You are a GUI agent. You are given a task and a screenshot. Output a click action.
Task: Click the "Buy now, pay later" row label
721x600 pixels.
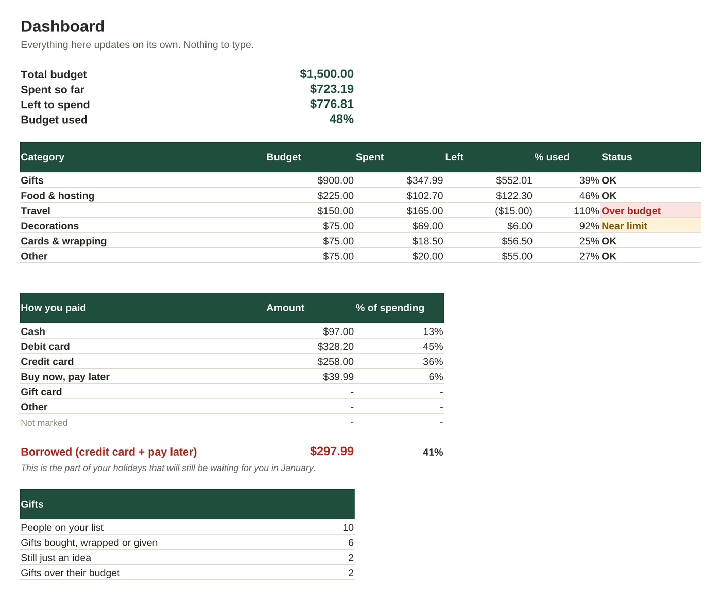[65, 376]
